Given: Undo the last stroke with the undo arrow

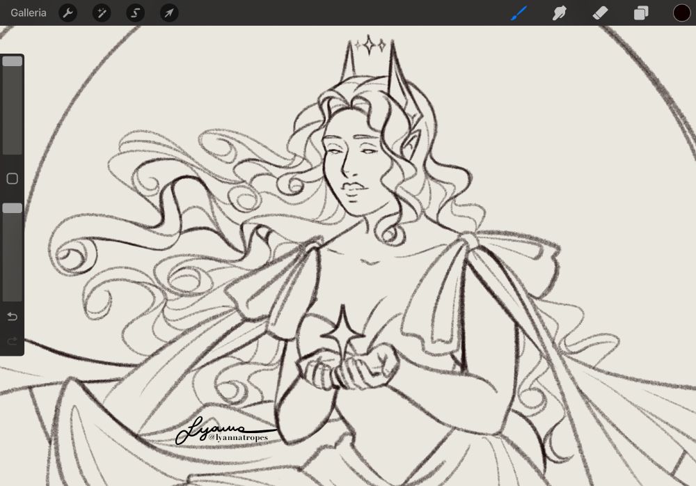Looking at the screenshot, I should tap(11, 316).
